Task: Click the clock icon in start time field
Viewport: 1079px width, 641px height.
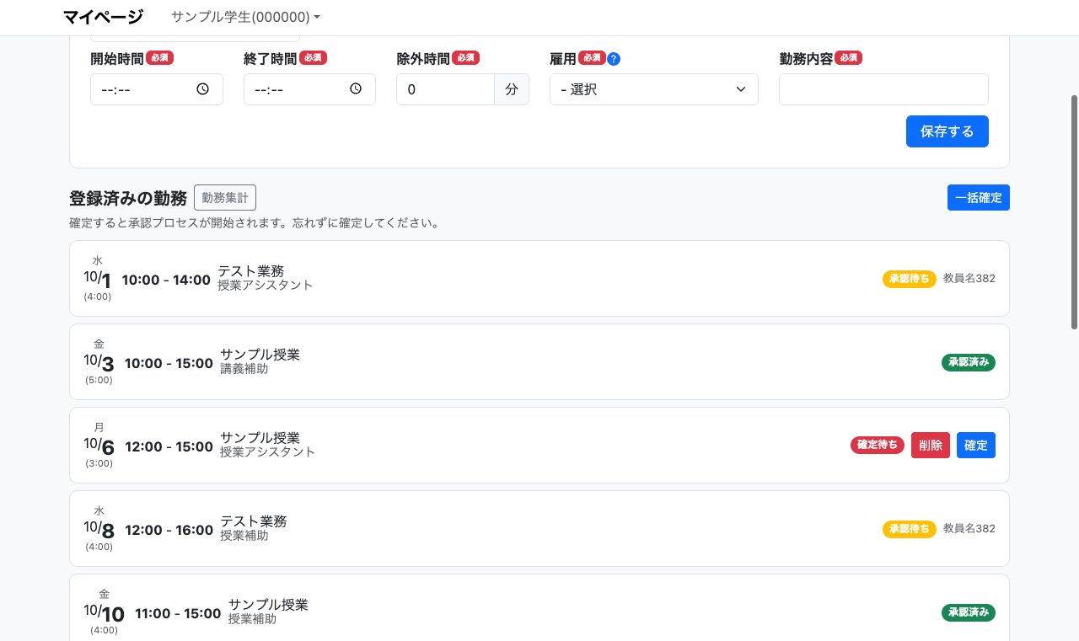Action: coord(202,89)
